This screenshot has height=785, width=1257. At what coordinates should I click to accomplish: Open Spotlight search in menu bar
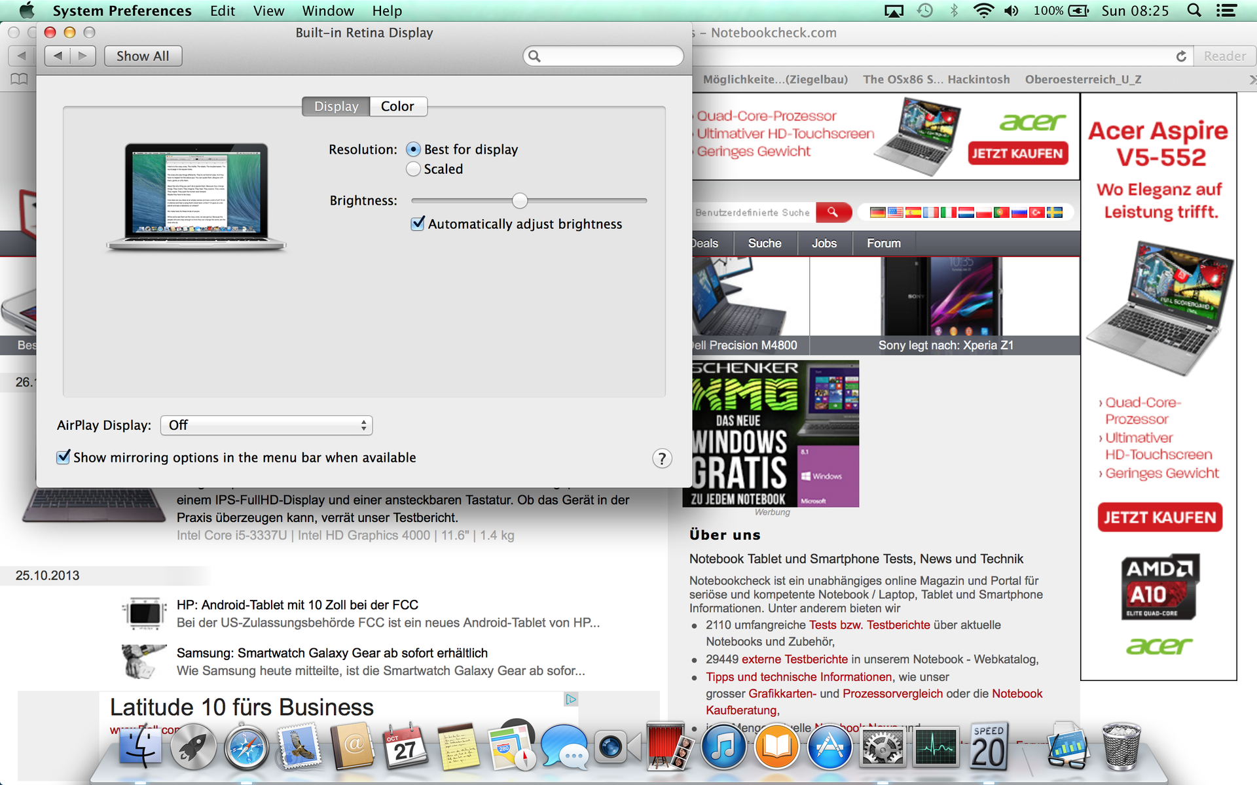pos(1194,10)
